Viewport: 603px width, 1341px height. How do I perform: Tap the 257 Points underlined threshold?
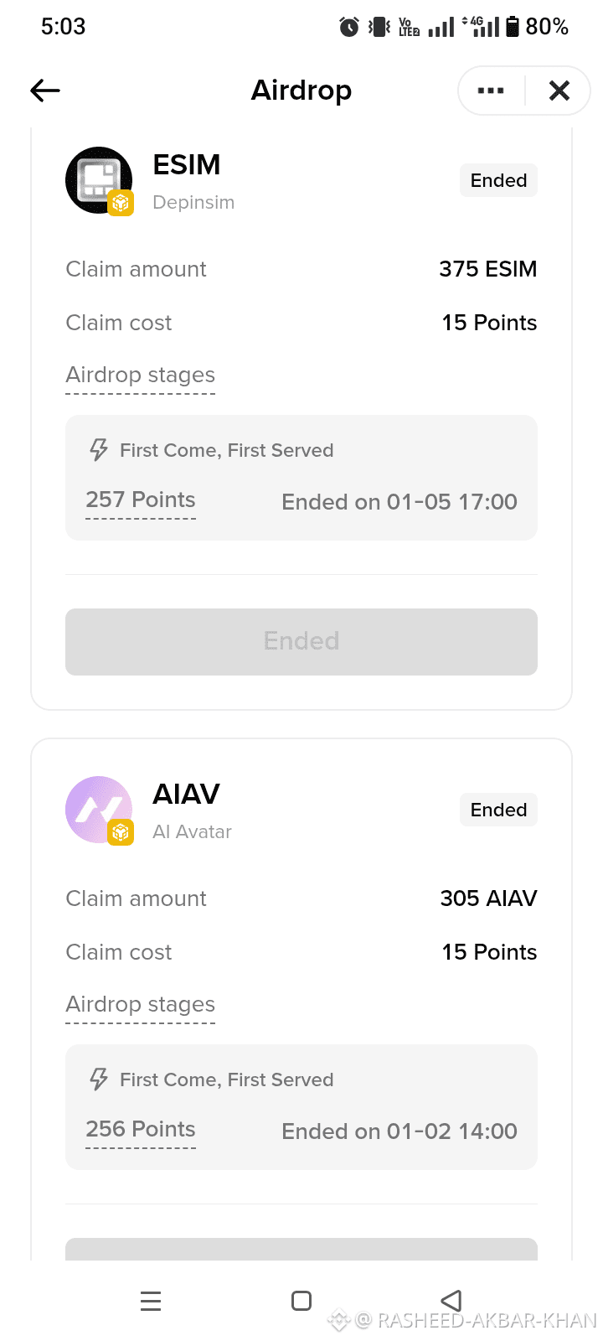141,500
